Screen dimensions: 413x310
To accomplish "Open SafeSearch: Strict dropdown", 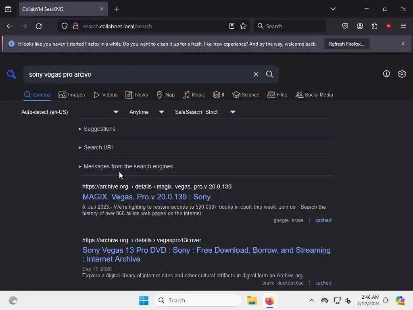I will pos(205,112).
